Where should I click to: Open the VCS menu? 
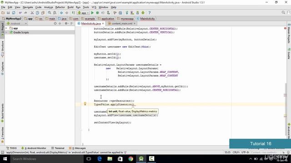(94, 7)
